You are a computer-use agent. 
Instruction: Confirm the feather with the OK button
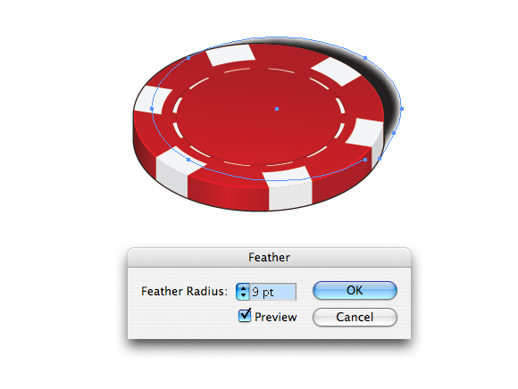pos(355,290)
